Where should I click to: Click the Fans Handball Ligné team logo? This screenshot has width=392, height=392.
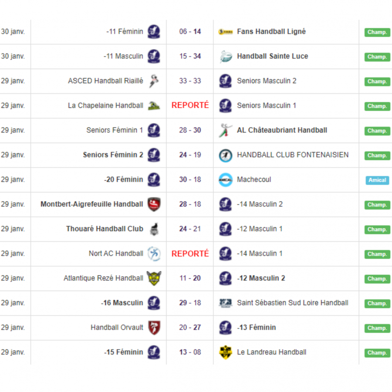pyautogui.click(x=225, y=32)
